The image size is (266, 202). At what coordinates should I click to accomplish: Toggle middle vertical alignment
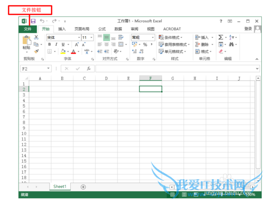click(x=106, y=37)
